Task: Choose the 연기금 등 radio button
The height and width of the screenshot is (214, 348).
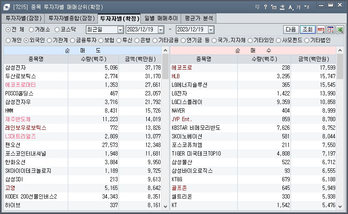Action: pyautogui.click(x=183, y=40)
